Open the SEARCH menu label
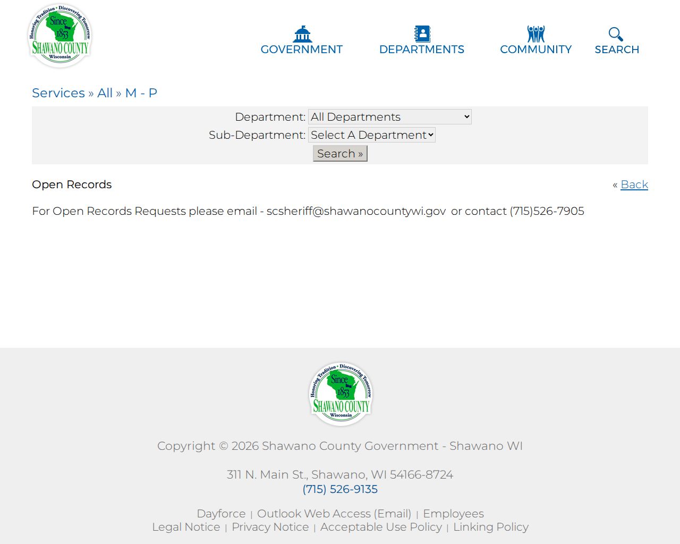The width and height of the screenshot is (680, 544). coord(617,49)
